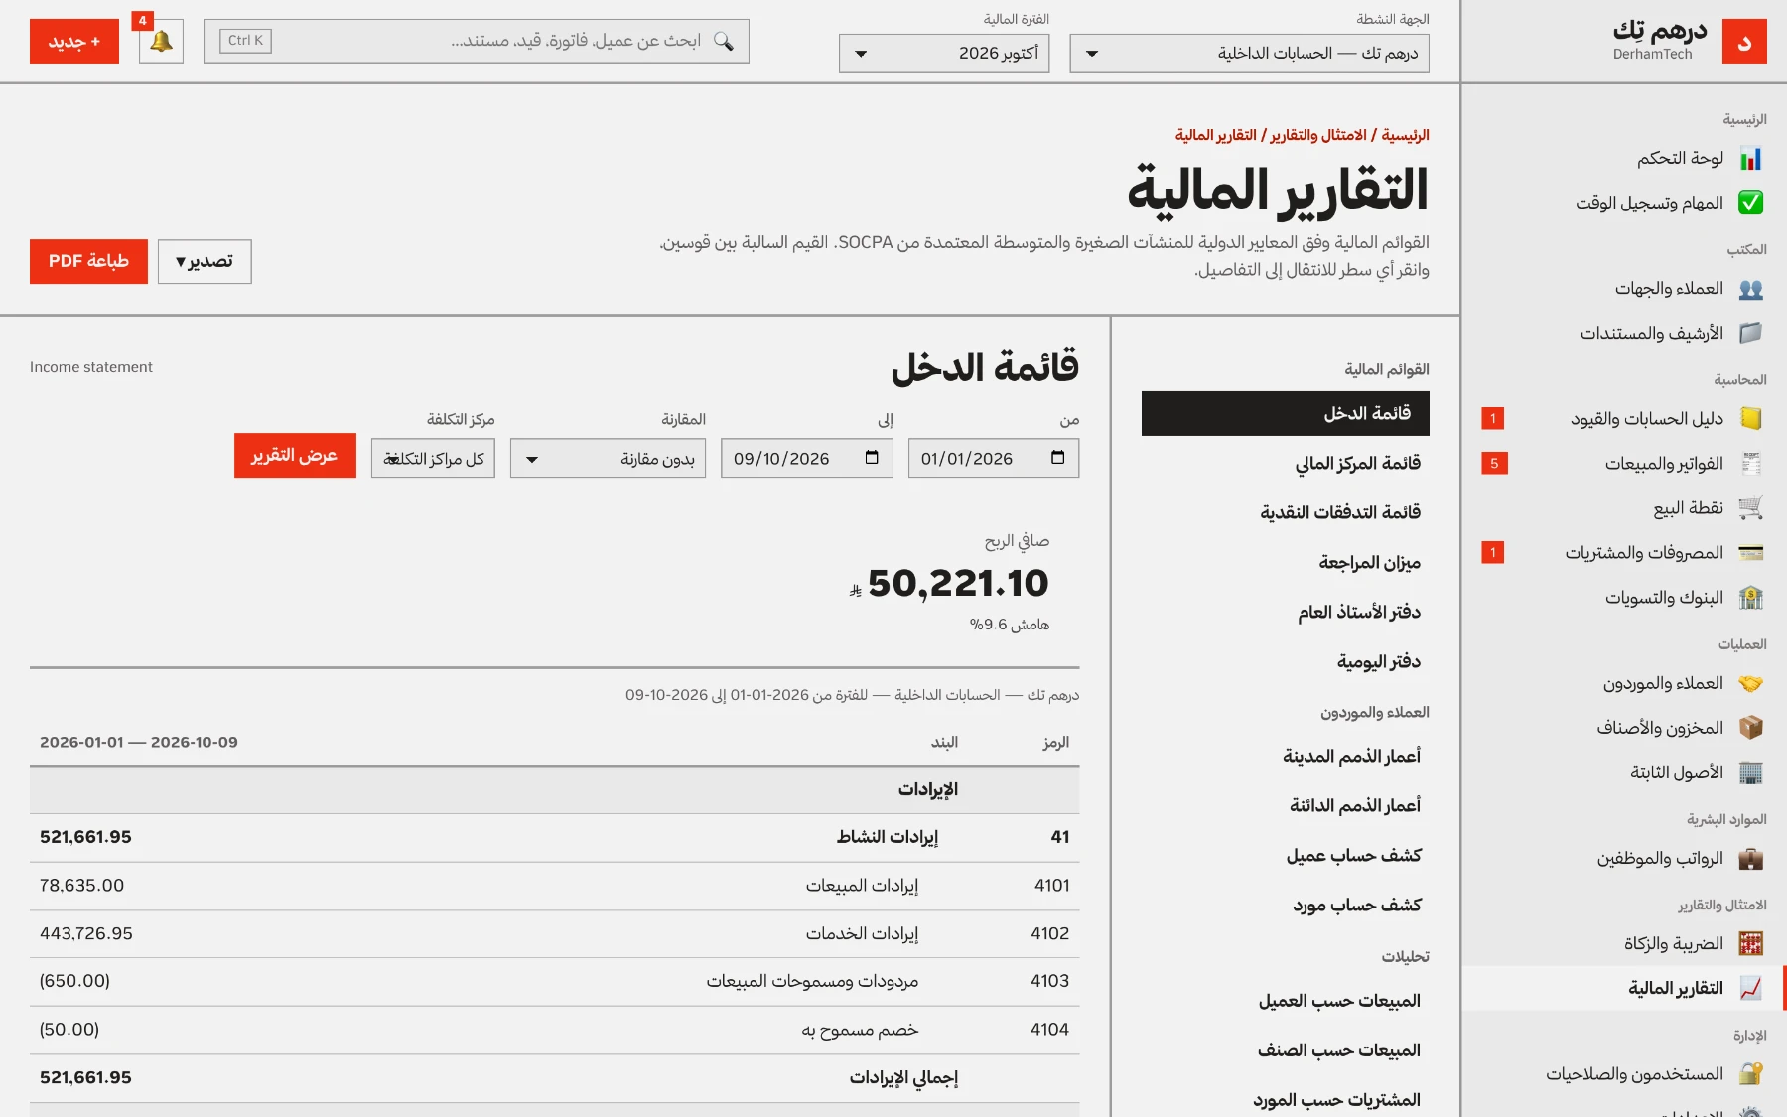The width and height of the screenshot is (1787, 1117).
Task: Open دفتر الأستاذ العام report
Action: (x=1286, y=613)
